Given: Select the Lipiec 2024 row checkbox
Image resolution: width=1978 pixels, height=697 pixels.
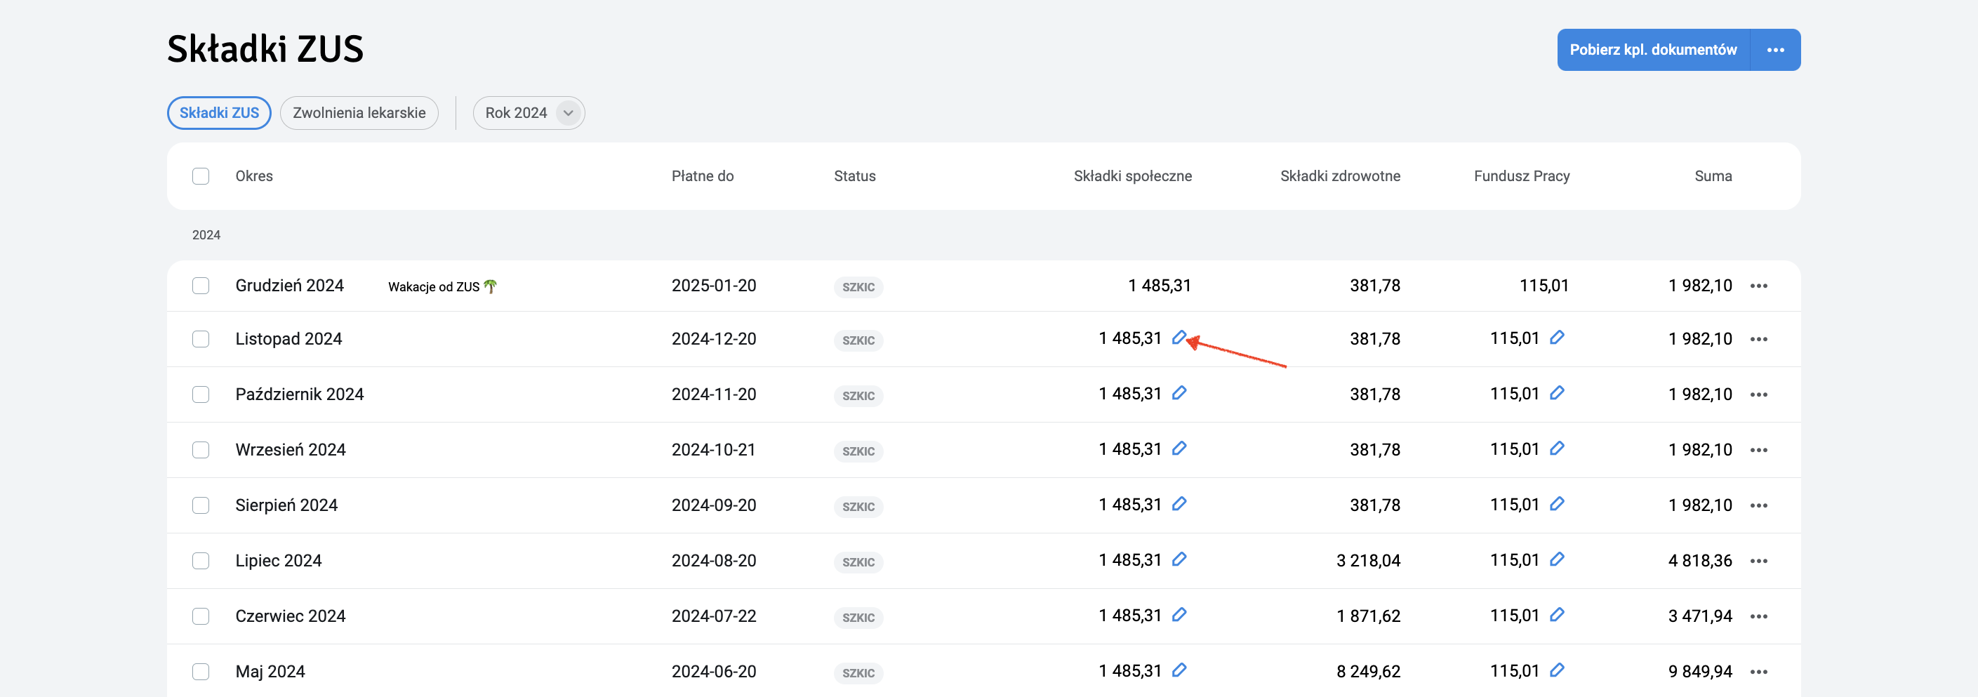Looking at the screenshot, I should point(201,560).
